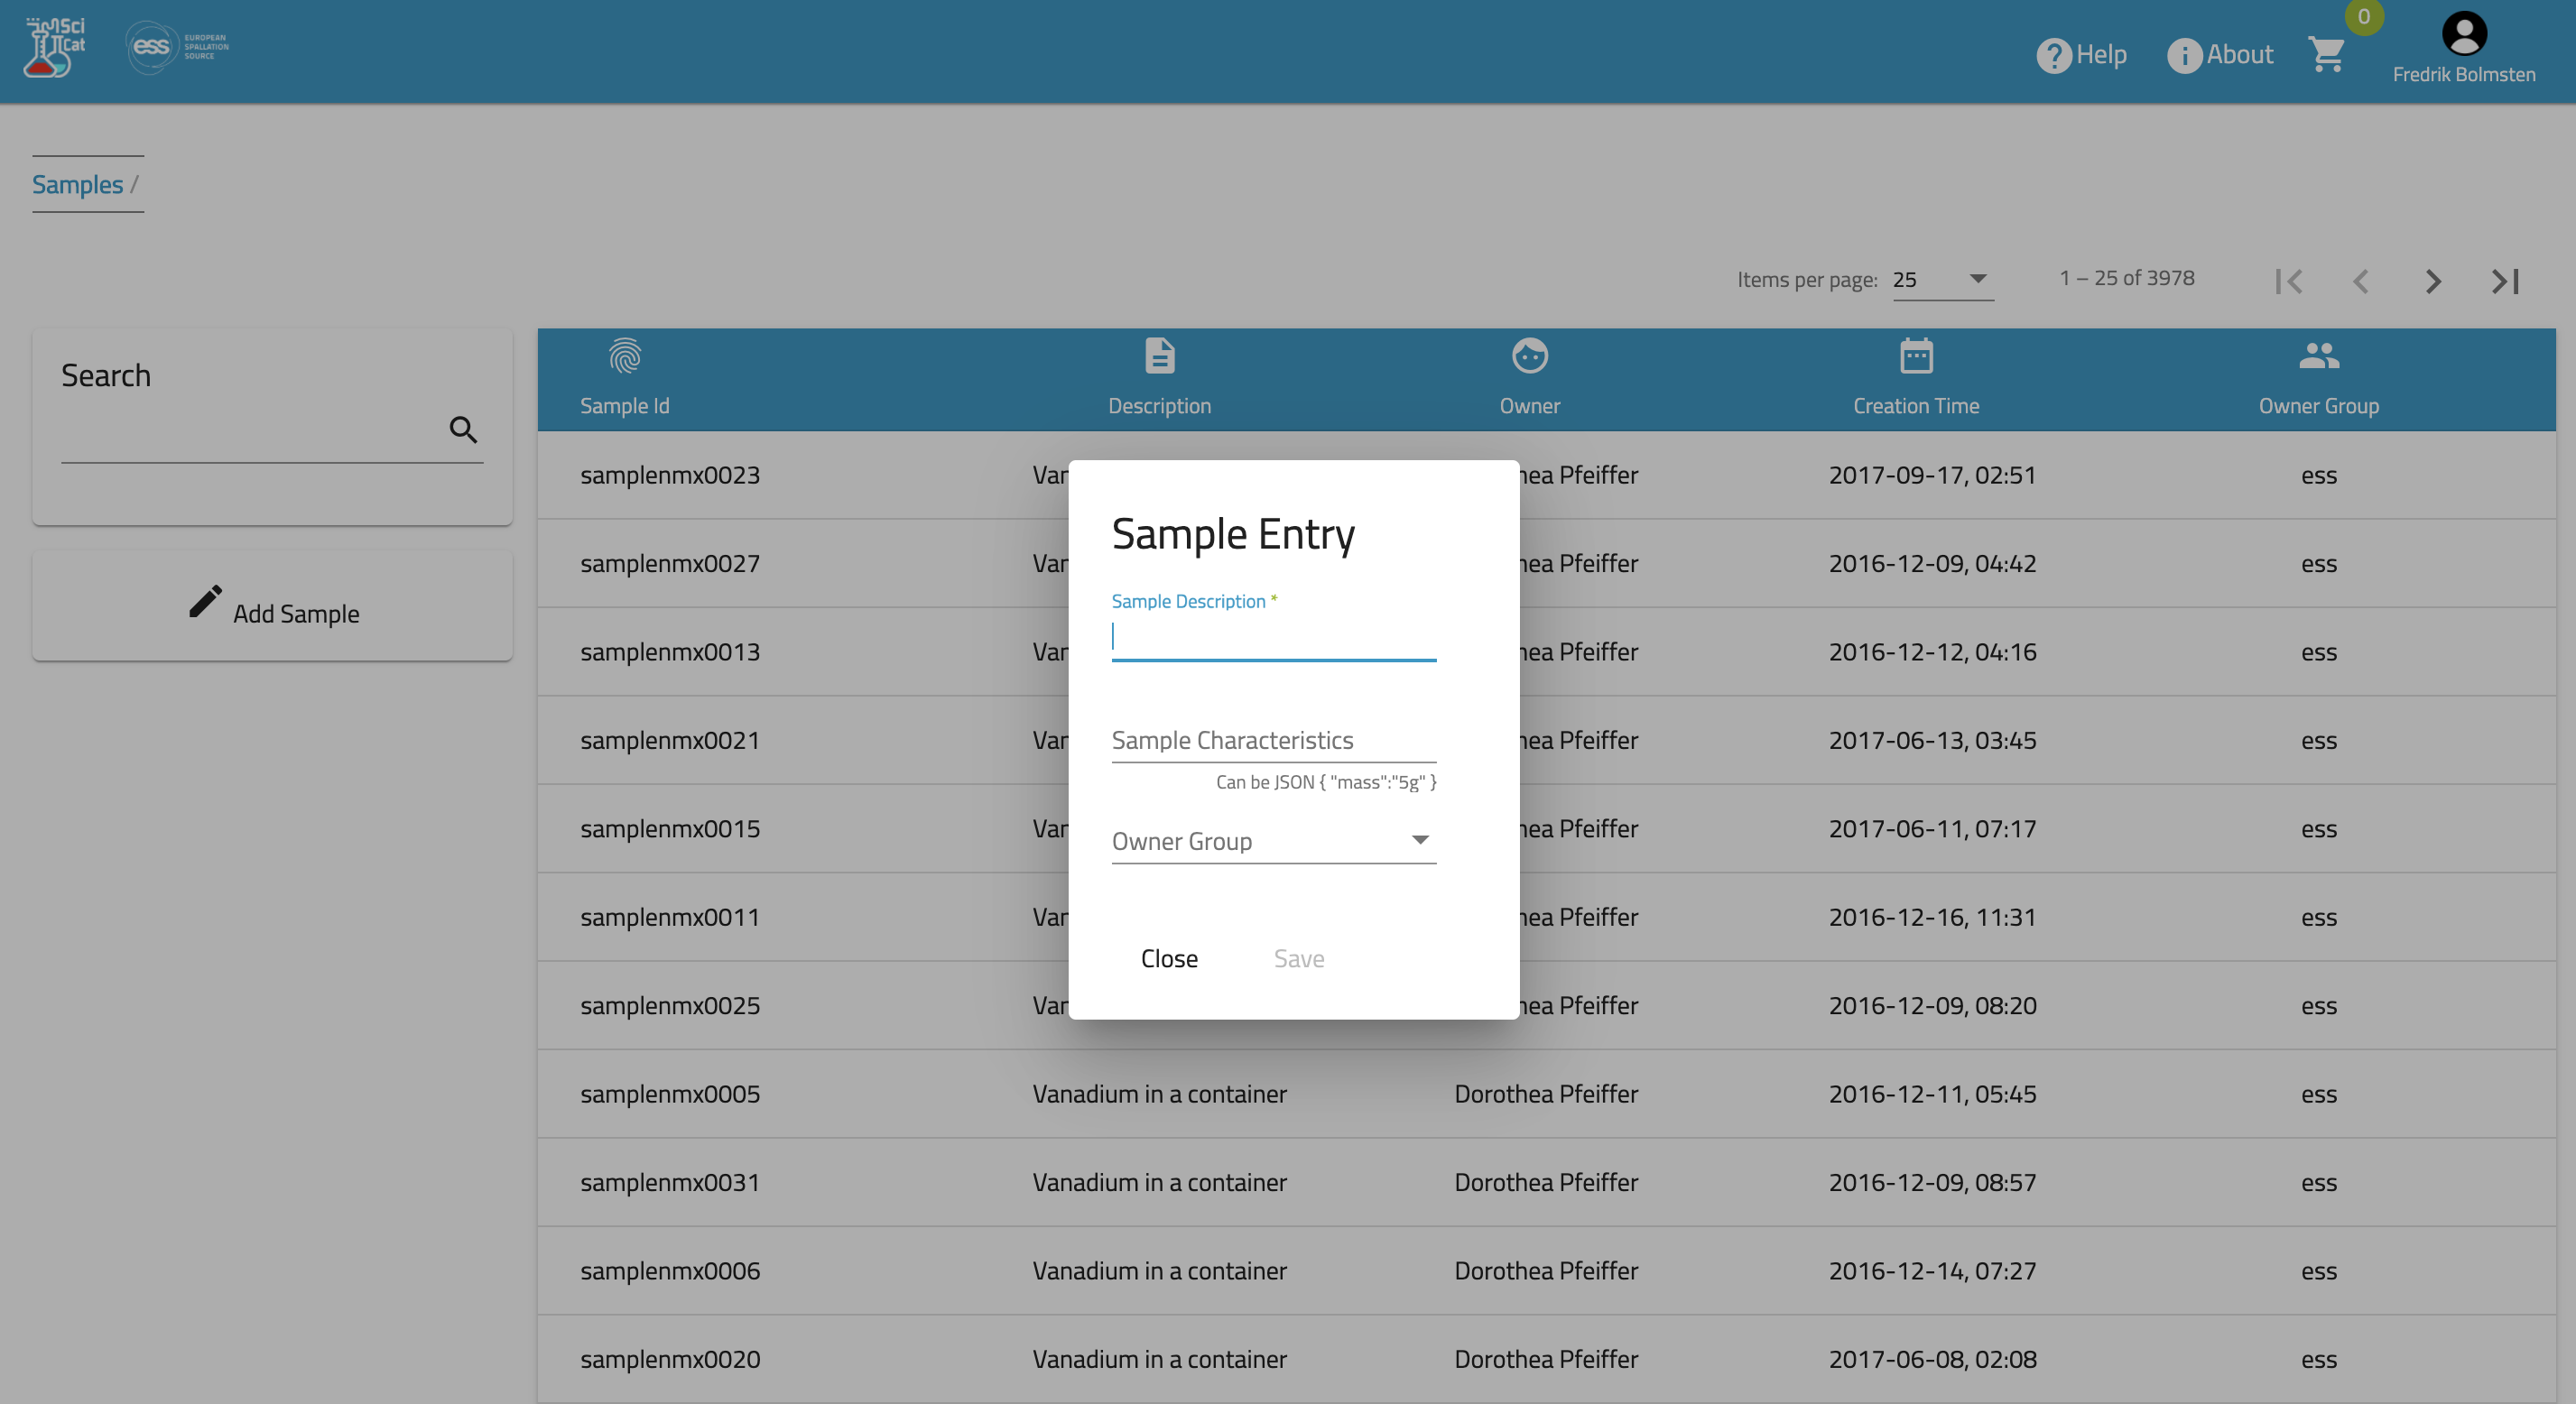Click creation time 2016-12-11, 05:45
The image size is (2576, 1404).
coord(1932,1094)
